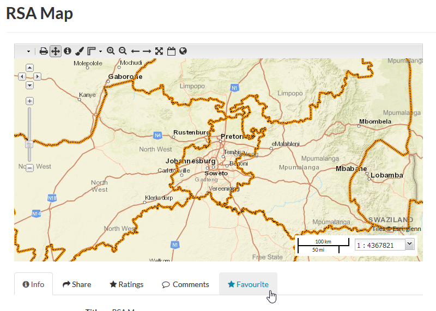Go to previous map extent arrow
Viewport: 436px width, 311px height.
(135, 51)
